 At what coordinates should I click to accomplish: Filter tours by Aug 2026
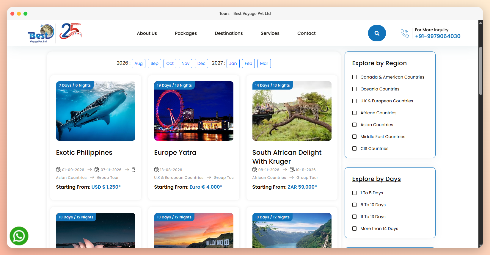(139, 63)
